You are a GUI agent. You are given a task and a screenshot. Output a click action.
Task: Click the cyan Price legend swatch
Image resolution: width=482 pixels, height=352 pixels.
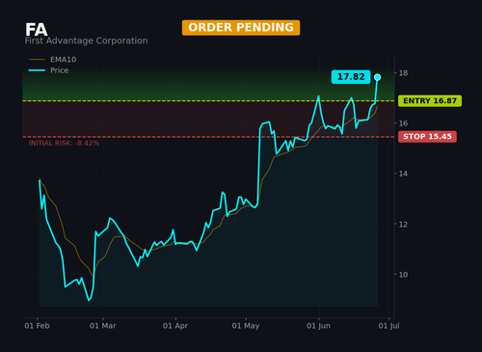[37, 70]
